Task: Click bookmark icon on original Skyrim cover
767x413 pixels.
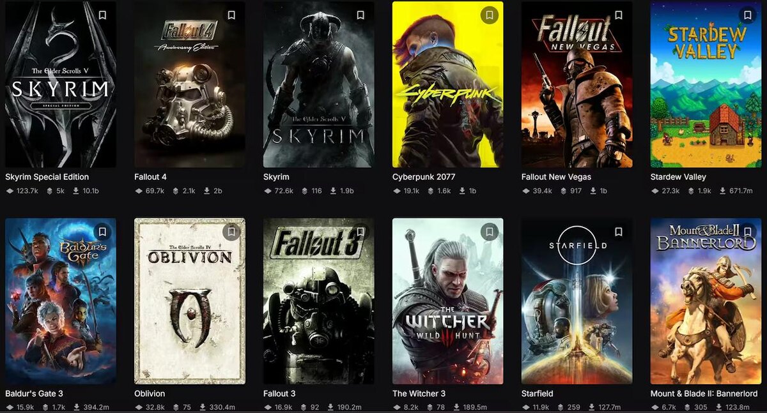Action: pos(360,15)
